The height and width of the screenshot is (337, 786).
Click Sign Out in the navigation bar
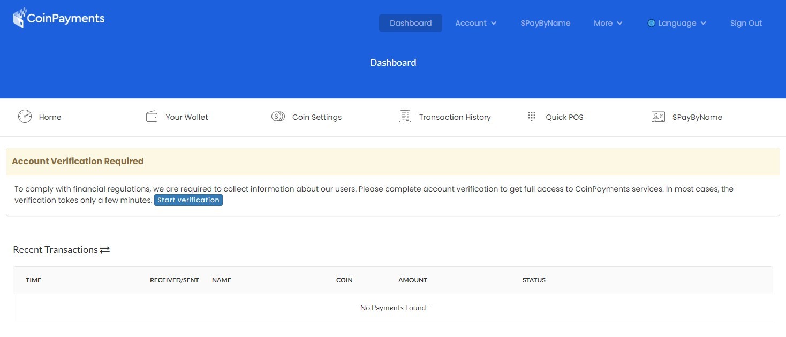745,23
